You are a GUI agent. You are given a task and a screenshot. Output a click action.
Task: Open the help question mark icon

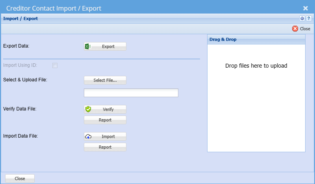pos(309,18)
